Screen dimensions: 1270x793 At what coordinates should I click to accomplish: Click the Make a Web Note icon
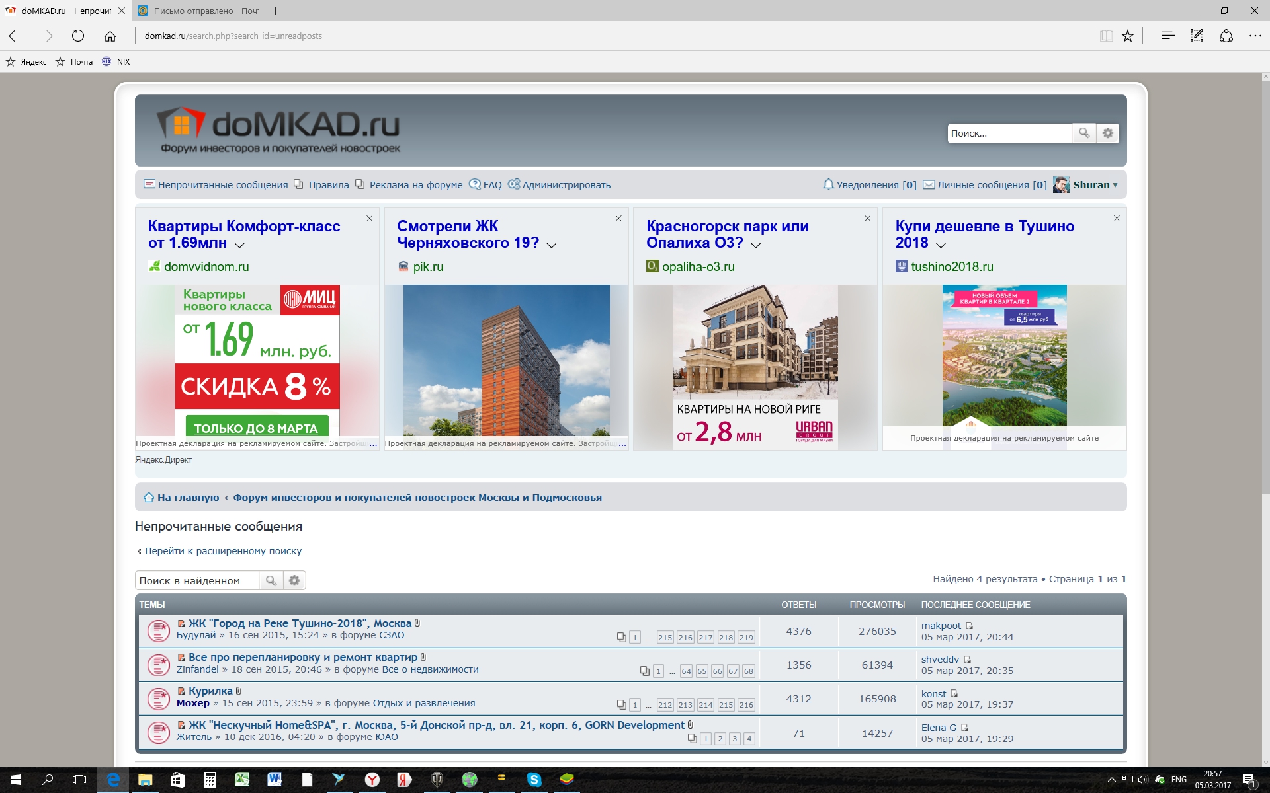pos(1197,36)
